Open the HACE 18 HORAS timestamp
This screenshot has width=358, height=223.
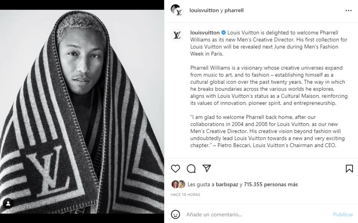click(185, 195)
